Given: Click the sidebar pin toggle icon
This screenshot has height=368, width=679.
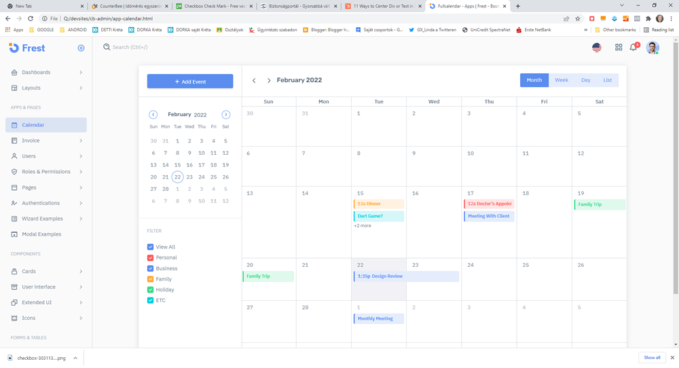Looking at the screenshot, I should click(x=81, y=48).
